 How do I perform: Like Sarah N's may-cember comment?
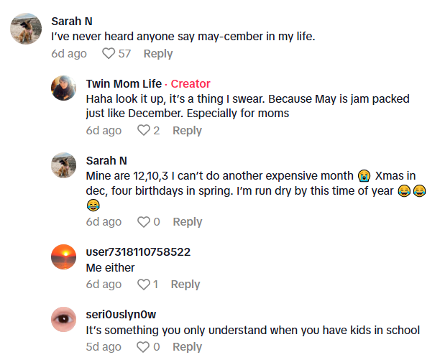(x=109, y=54)
